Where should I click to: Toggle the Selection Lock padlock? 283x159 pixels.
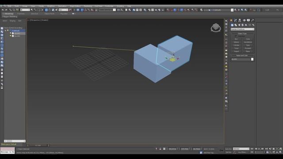coord(160,149)
